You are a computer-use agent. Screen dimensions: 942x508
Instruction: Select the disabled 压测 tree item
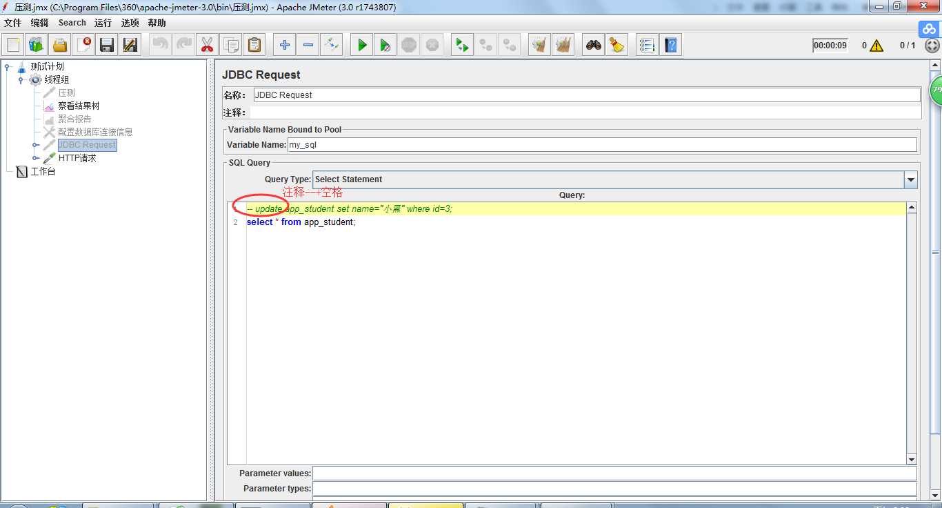click(66, 92)
